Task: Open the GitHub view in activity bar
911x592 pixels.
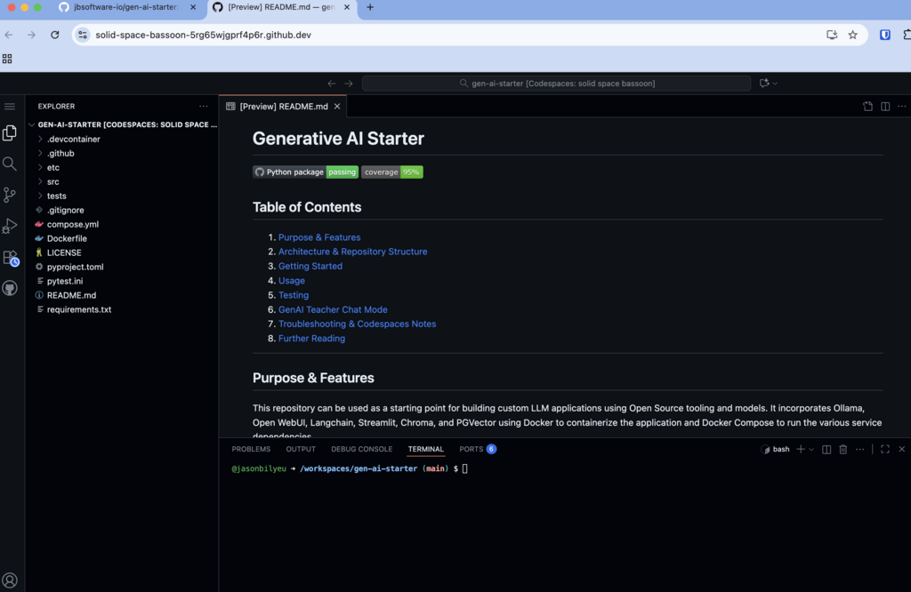Action: coord(10,289)
